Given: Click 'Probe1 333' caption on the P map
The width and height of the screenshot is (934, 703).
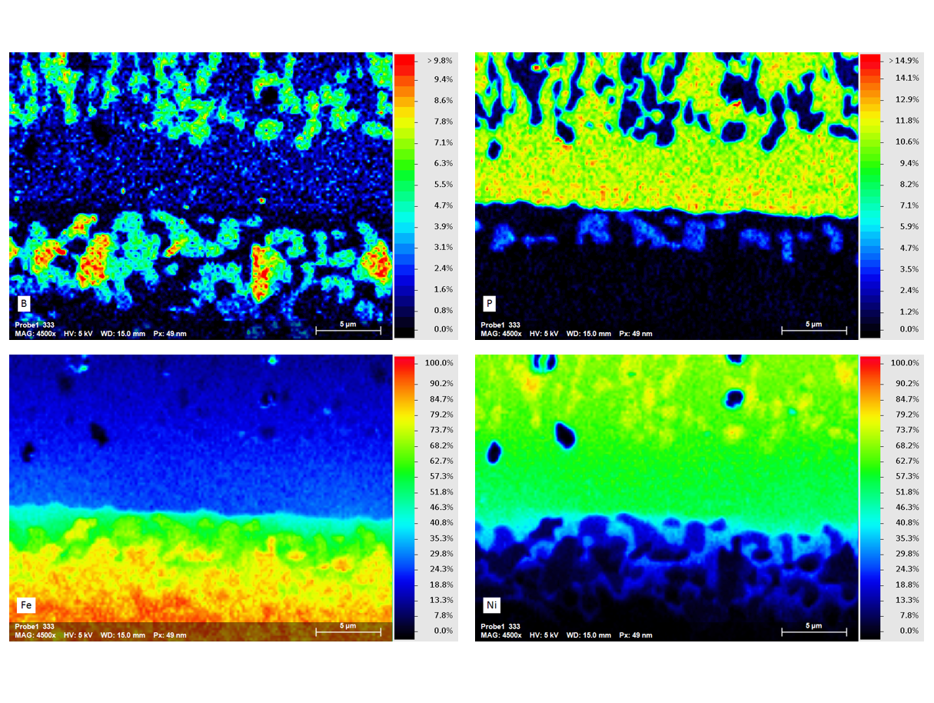Looking at the screenshot, I should click(x=500, y=325).
